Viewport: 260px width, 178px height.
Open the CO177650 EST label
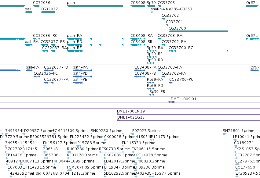[245, 168]
